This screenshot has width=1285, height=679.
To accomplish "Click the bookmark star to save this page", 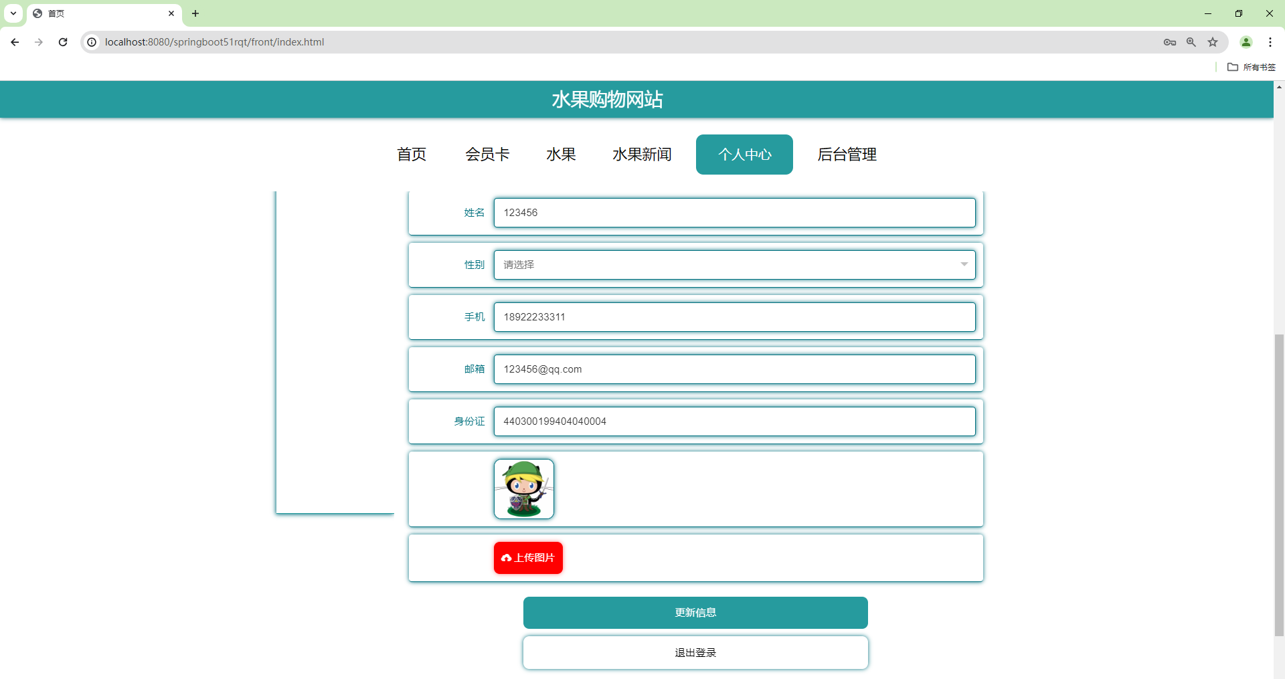I will [1213, 41].
